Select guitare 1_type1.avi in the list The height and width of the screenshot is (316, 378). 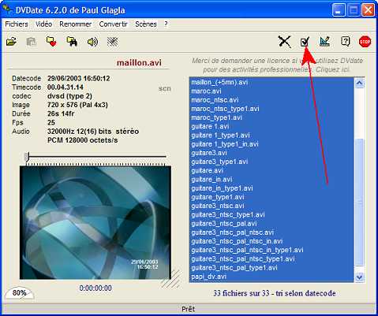[271, 136]
